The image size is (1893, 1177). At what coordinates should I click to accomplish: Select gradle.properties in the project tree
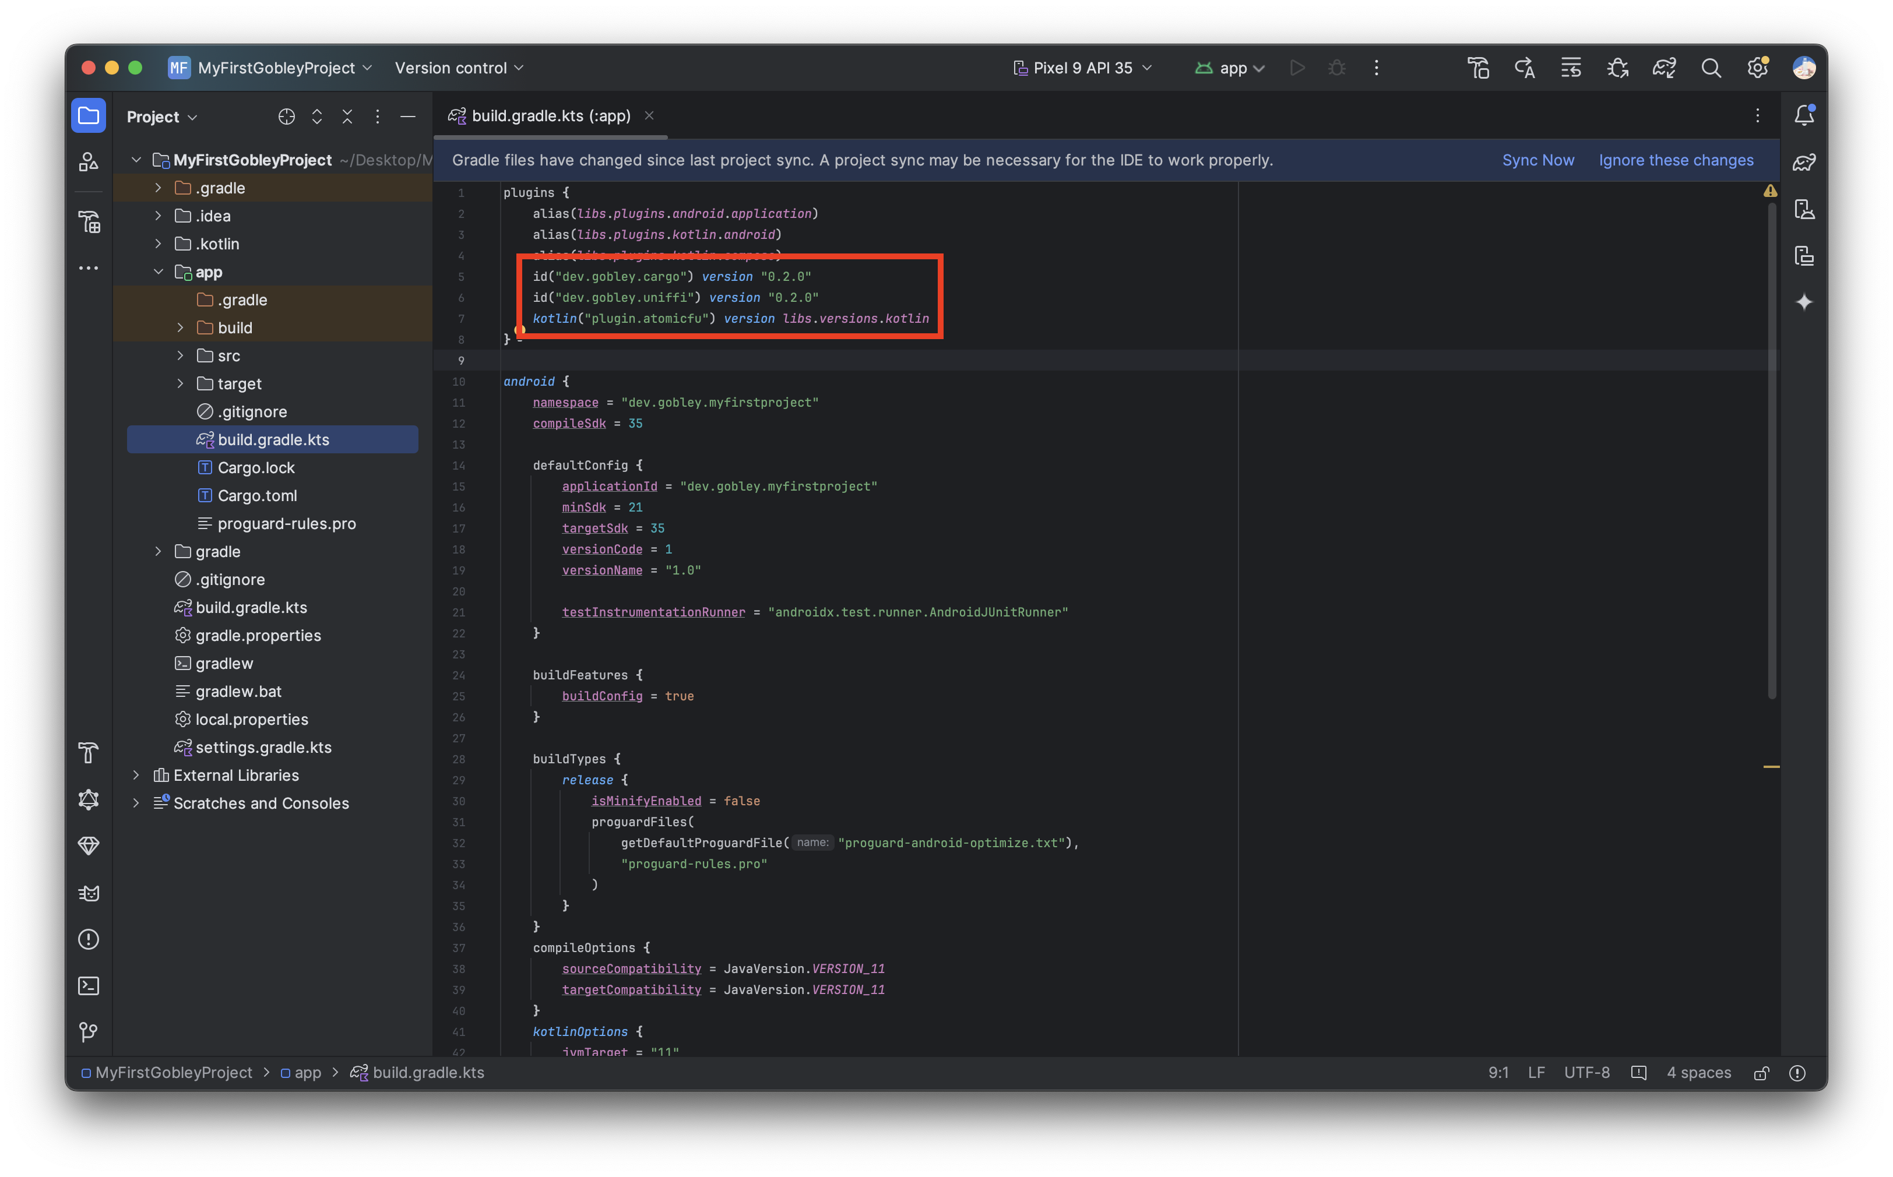(x=258, y=635)
